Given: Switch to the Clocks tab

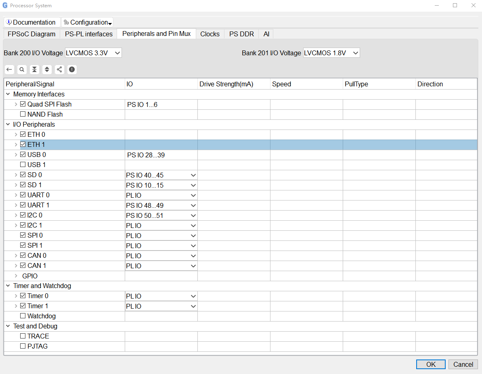Looking at the screenshot, I should point(210,34).
